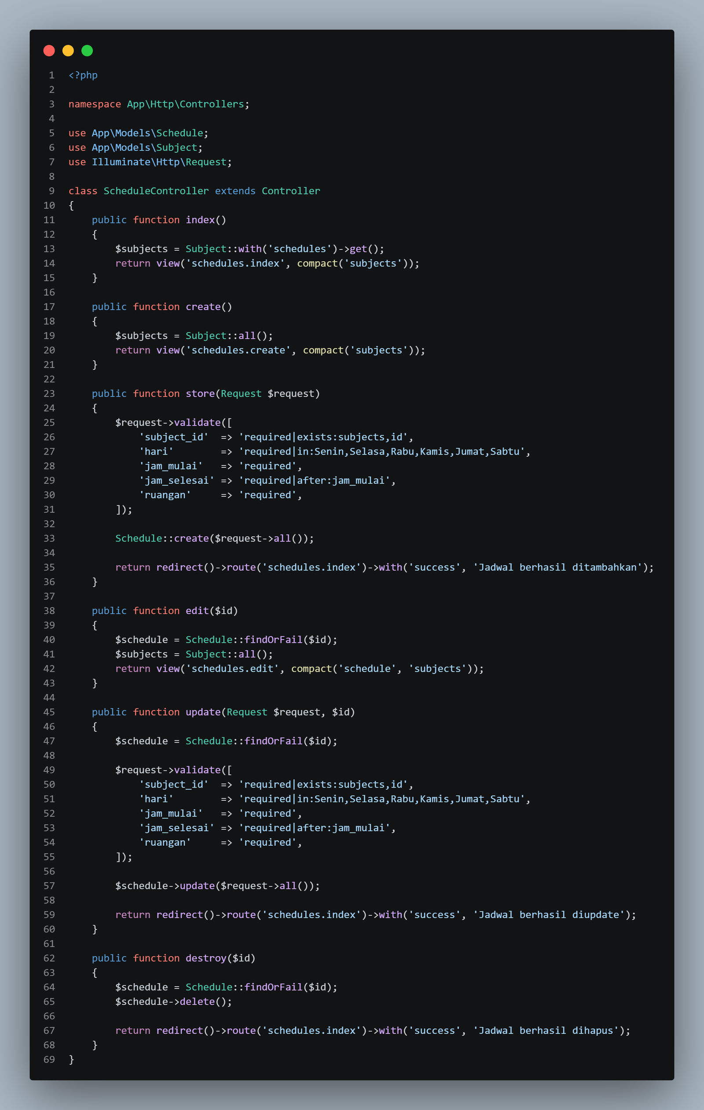Click the 'update' function name on line 45
704x1110 pixels.
[x=203, y=712]
